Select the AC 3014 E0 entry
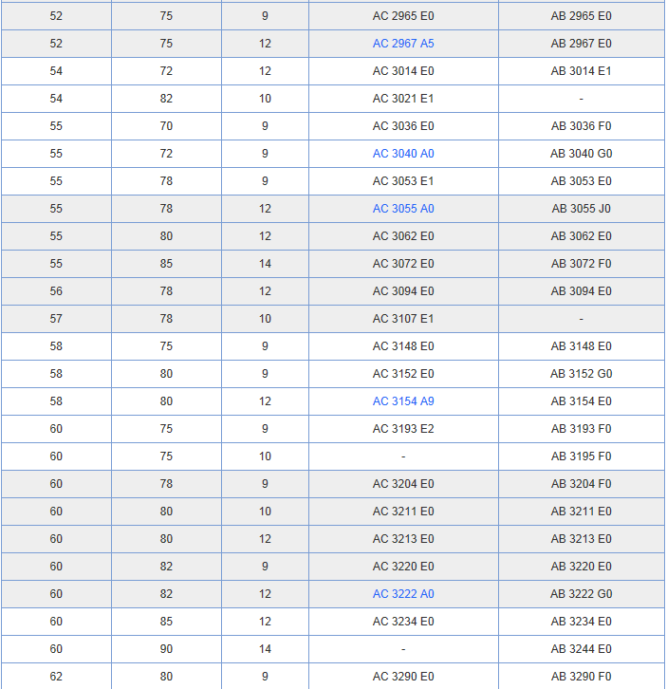Viewport: 667px width, 689px height. coord(403,71)
